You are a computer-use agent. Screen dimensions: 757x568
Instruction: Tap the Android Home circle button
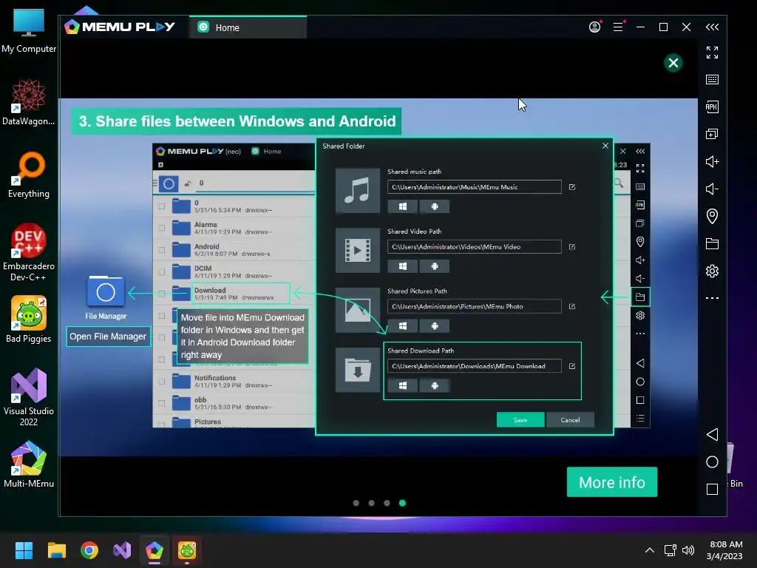pyautogui.click(x=712, y=462)
